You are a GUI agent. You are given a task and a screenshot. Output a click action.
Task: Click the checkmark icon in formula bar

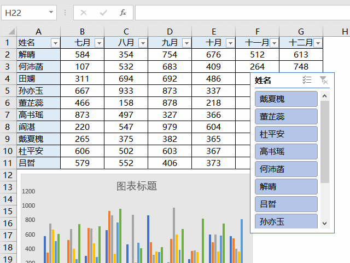[103, 13]
